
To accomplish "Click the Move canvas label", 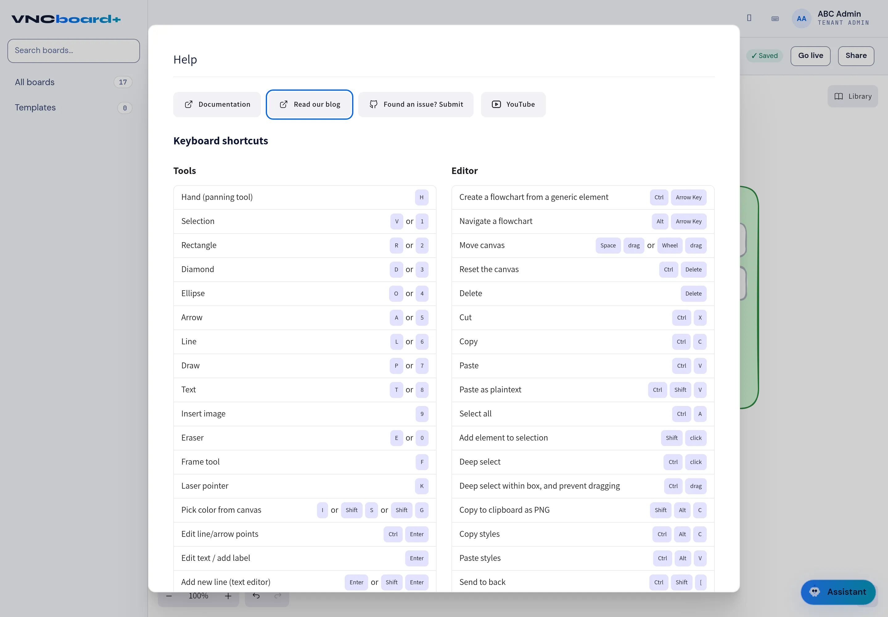I will point(482,245).
